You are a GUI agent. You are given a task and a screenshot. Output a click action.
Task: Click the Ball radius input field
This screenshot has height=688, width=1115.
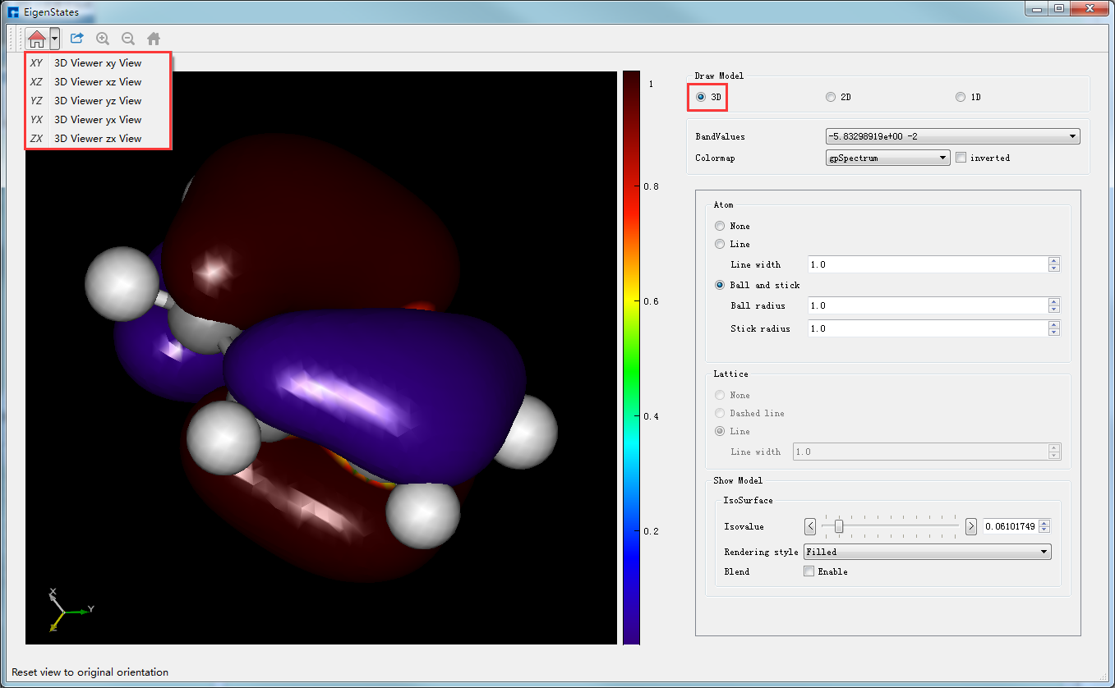(x=928, y=305)
